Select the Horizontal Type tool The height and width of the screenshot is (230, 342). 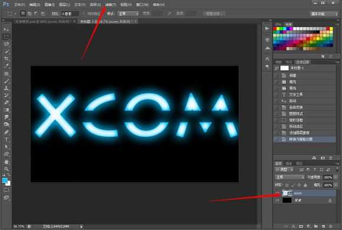6,139
